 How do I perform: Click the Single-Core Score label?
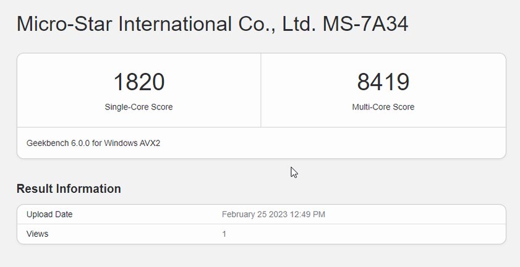(139, 107)
